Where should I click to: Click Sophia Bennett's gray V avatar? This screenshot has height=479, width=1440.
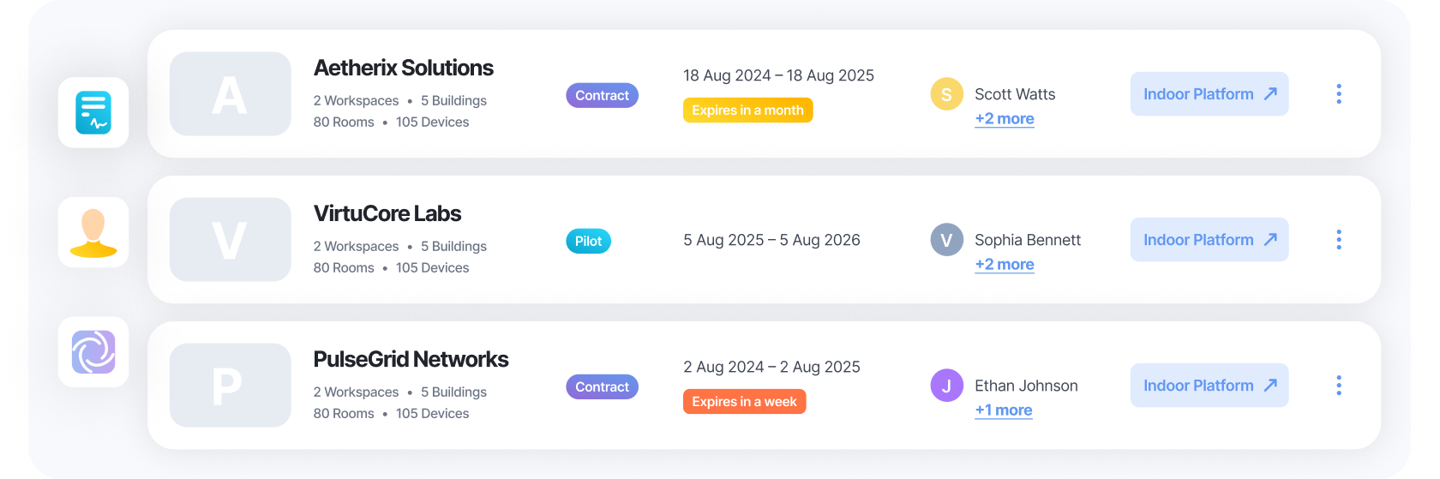[x=946, y=240]
